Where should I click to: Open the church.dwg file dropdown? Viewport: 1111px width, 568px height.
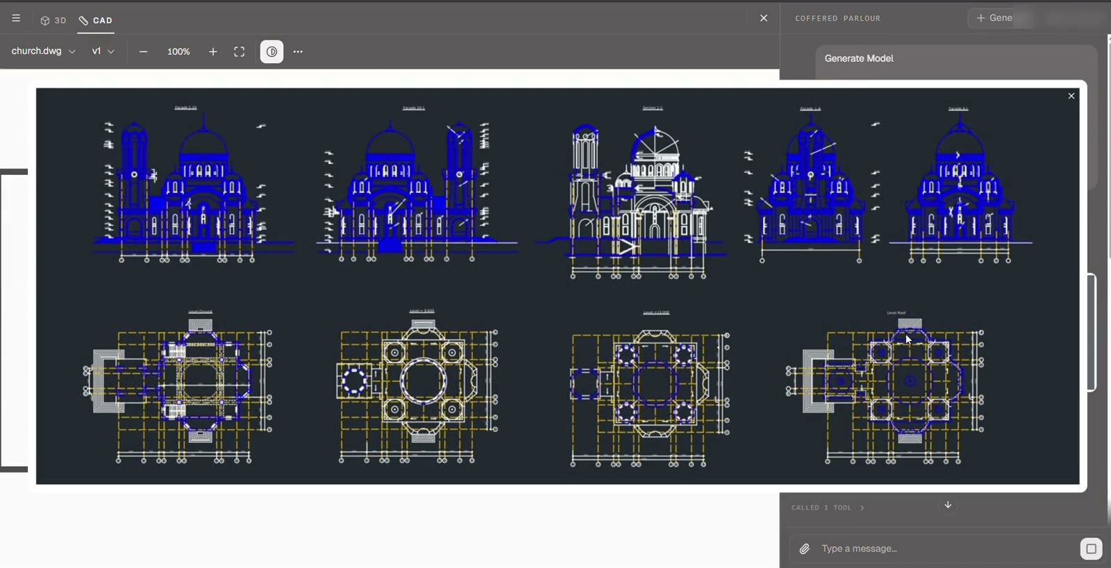[x=43, y=51]
